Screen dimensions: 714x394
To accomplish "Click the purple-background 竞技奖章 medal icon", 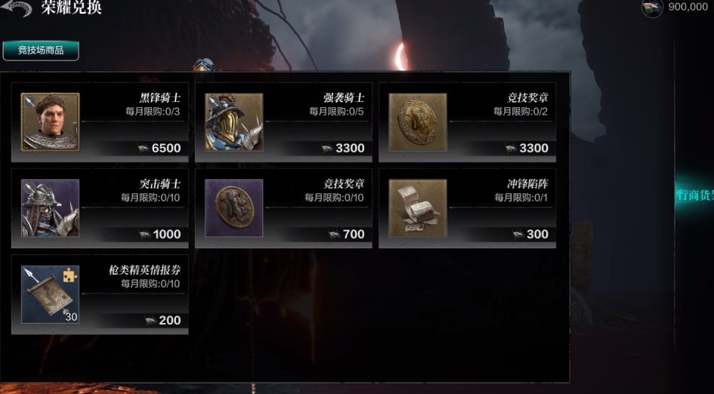I will point(234,208).
